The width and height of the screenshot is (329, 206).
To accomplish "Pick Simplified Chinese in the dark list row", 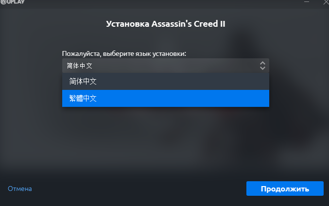I will coord(166,82).
